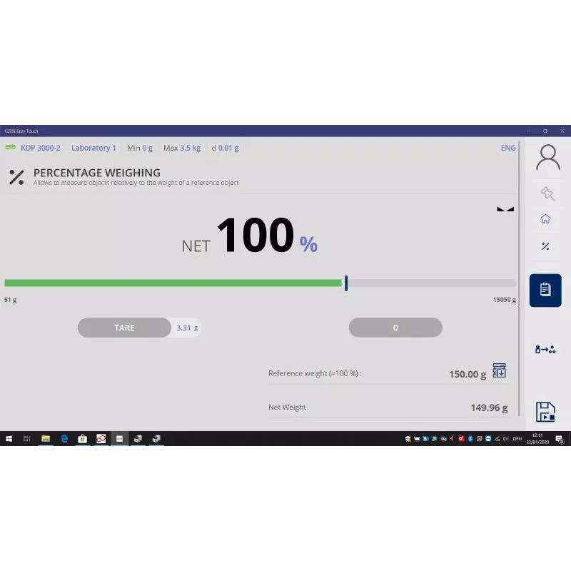Image resolution: width=571 pixels, height=571 pixels.
Task: Select the percent function sidebar icon
Action: pos(545,246)
